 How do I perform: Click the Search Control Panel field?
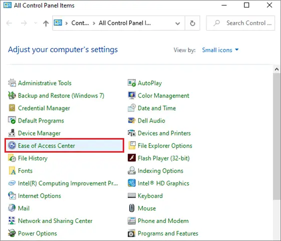tap(240, 23)
